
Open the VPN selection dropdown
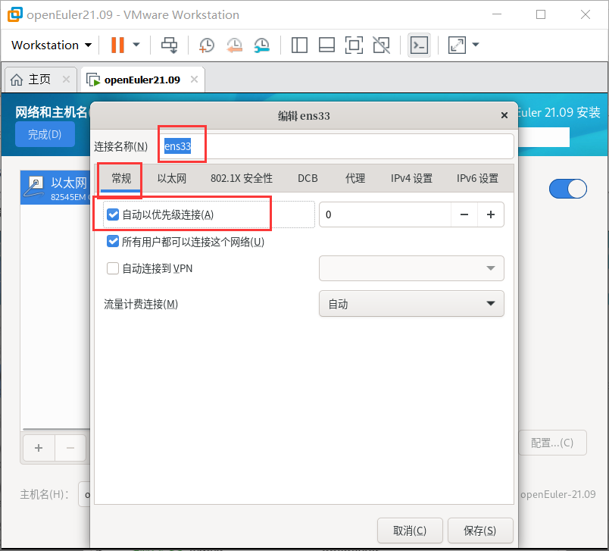click(x=411, y=268)
